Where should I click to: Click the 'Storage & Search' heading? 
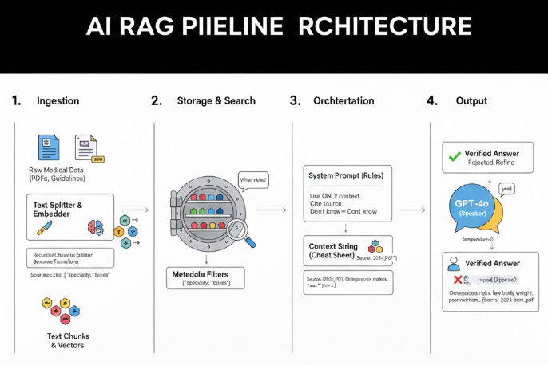216,101
